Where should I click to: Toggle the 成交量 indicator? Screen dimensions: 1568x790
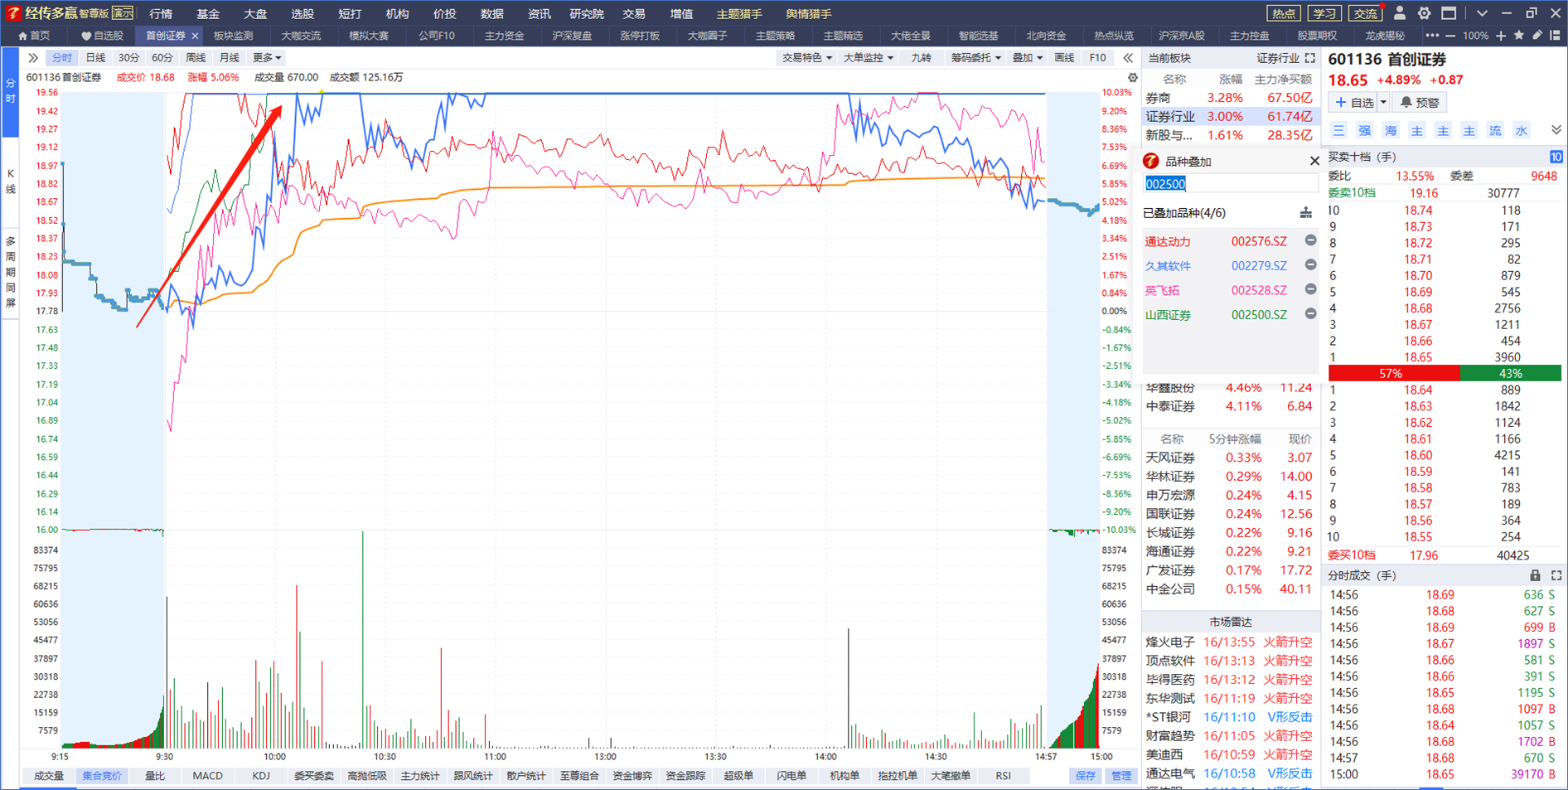(49, 776)
